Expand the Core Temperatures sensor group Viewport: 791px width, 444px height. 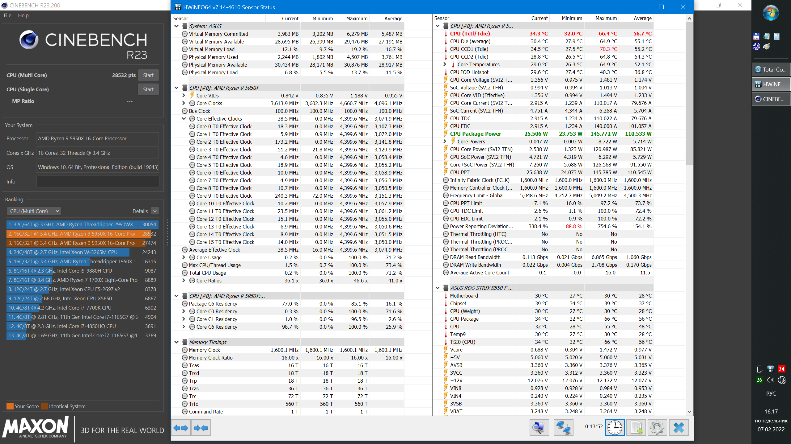tap(445, 64)
